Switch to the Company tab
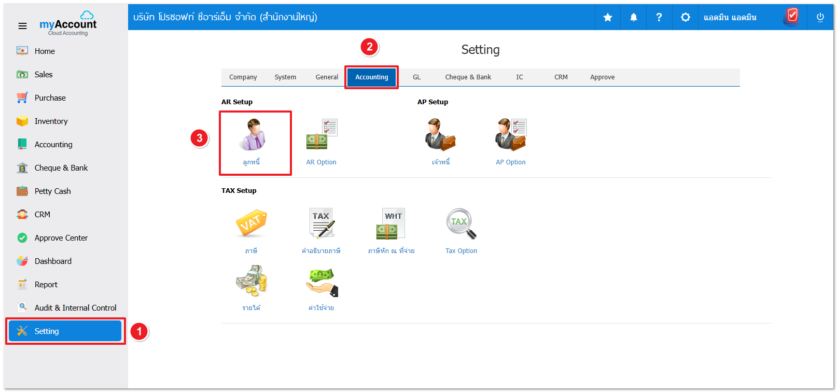Viewport: 837px width, 392px height. 243,77
